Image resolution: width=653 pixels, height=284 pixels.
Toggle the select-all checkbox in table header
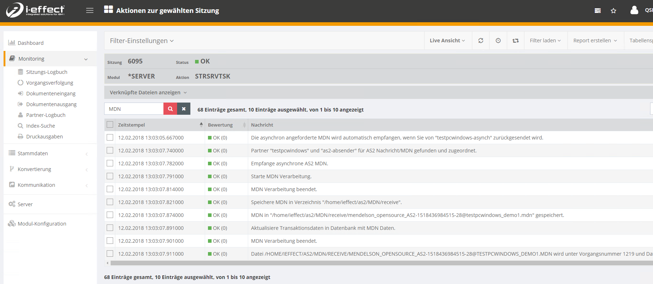(110, 124)
